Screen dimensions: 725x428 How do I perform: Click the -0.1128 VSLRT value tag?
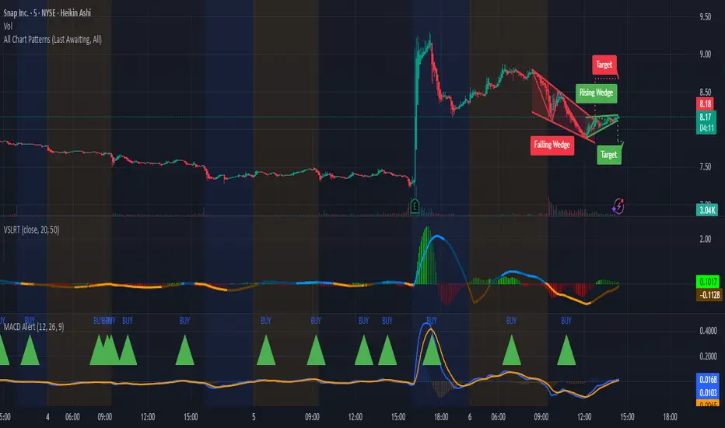pos(709,295)
